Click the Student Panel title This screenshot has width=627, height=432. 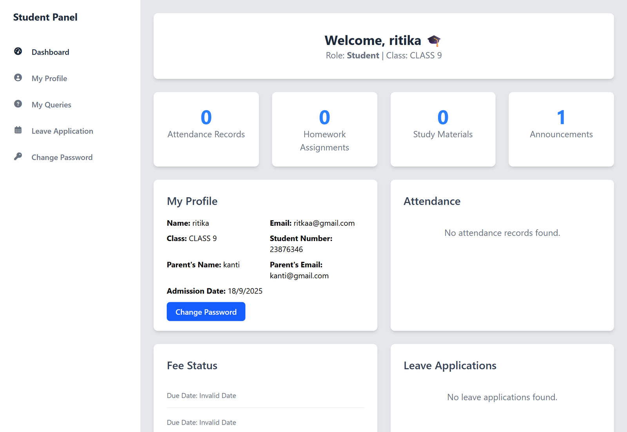(x=45, y=17)
